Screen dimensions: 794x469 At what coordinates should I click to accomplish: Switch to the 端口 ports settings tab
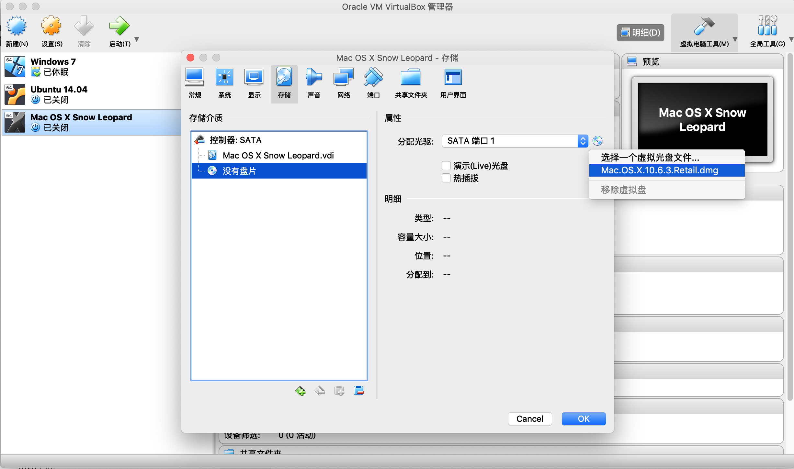pyautogui.click(x=373, y=83)
